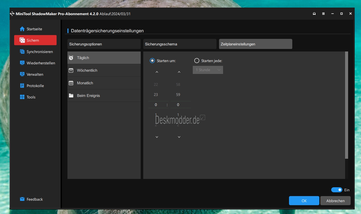Open the Verwalten section

click(35, 74)
